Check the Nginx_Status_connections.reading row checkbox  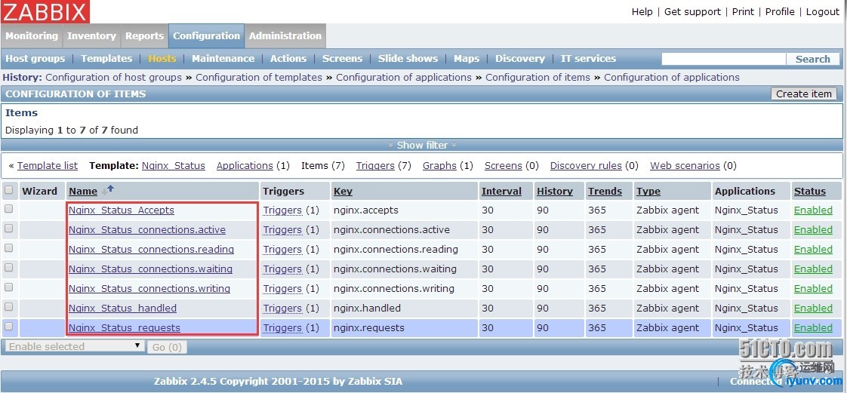tap(8, 248)
